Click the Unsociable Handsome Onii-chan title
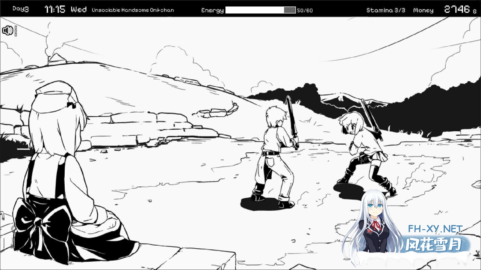Screen dimensions: 481x270 coord(133,10)
